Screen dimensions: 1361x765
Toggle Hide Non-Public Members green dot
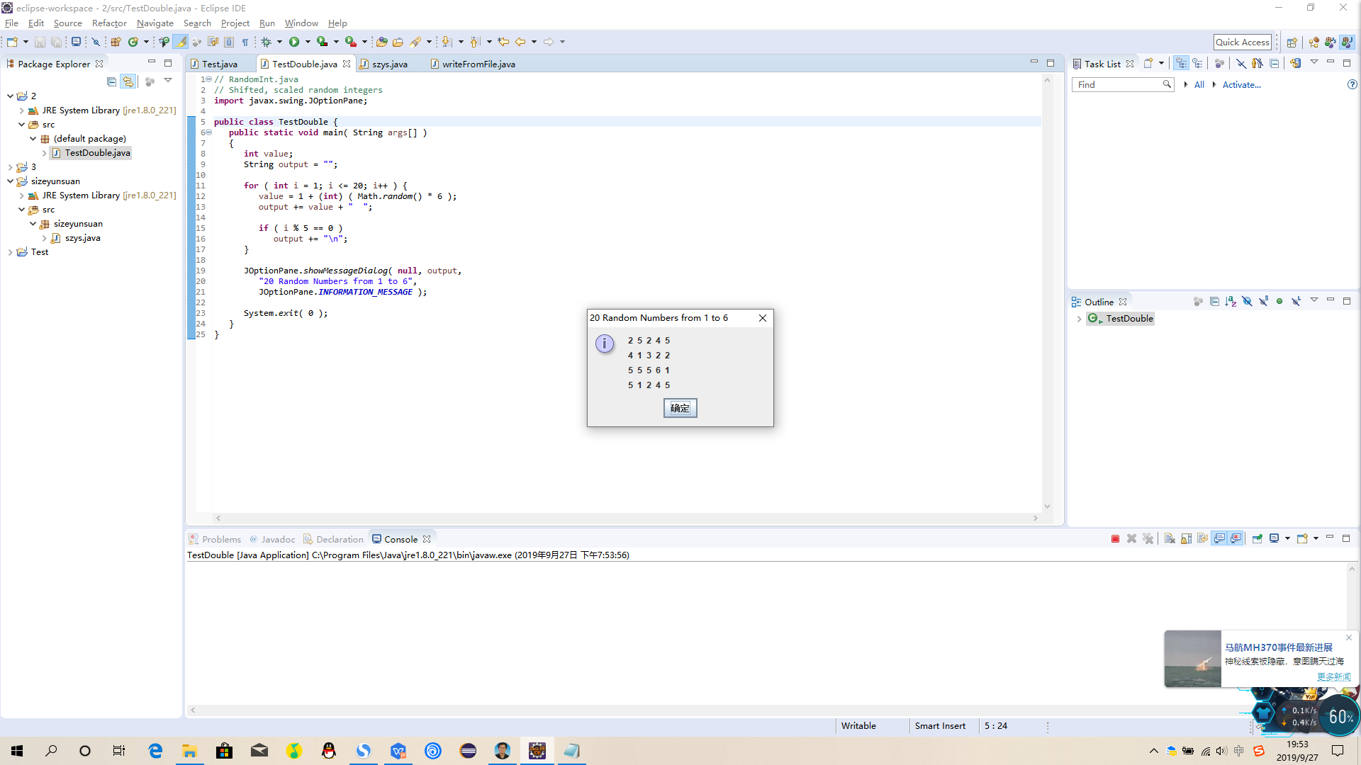pos(1279,301)
